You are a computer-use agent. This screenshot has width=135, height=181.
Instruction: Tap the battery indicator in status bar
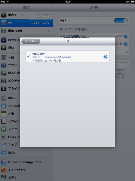[x=133, y=2]
